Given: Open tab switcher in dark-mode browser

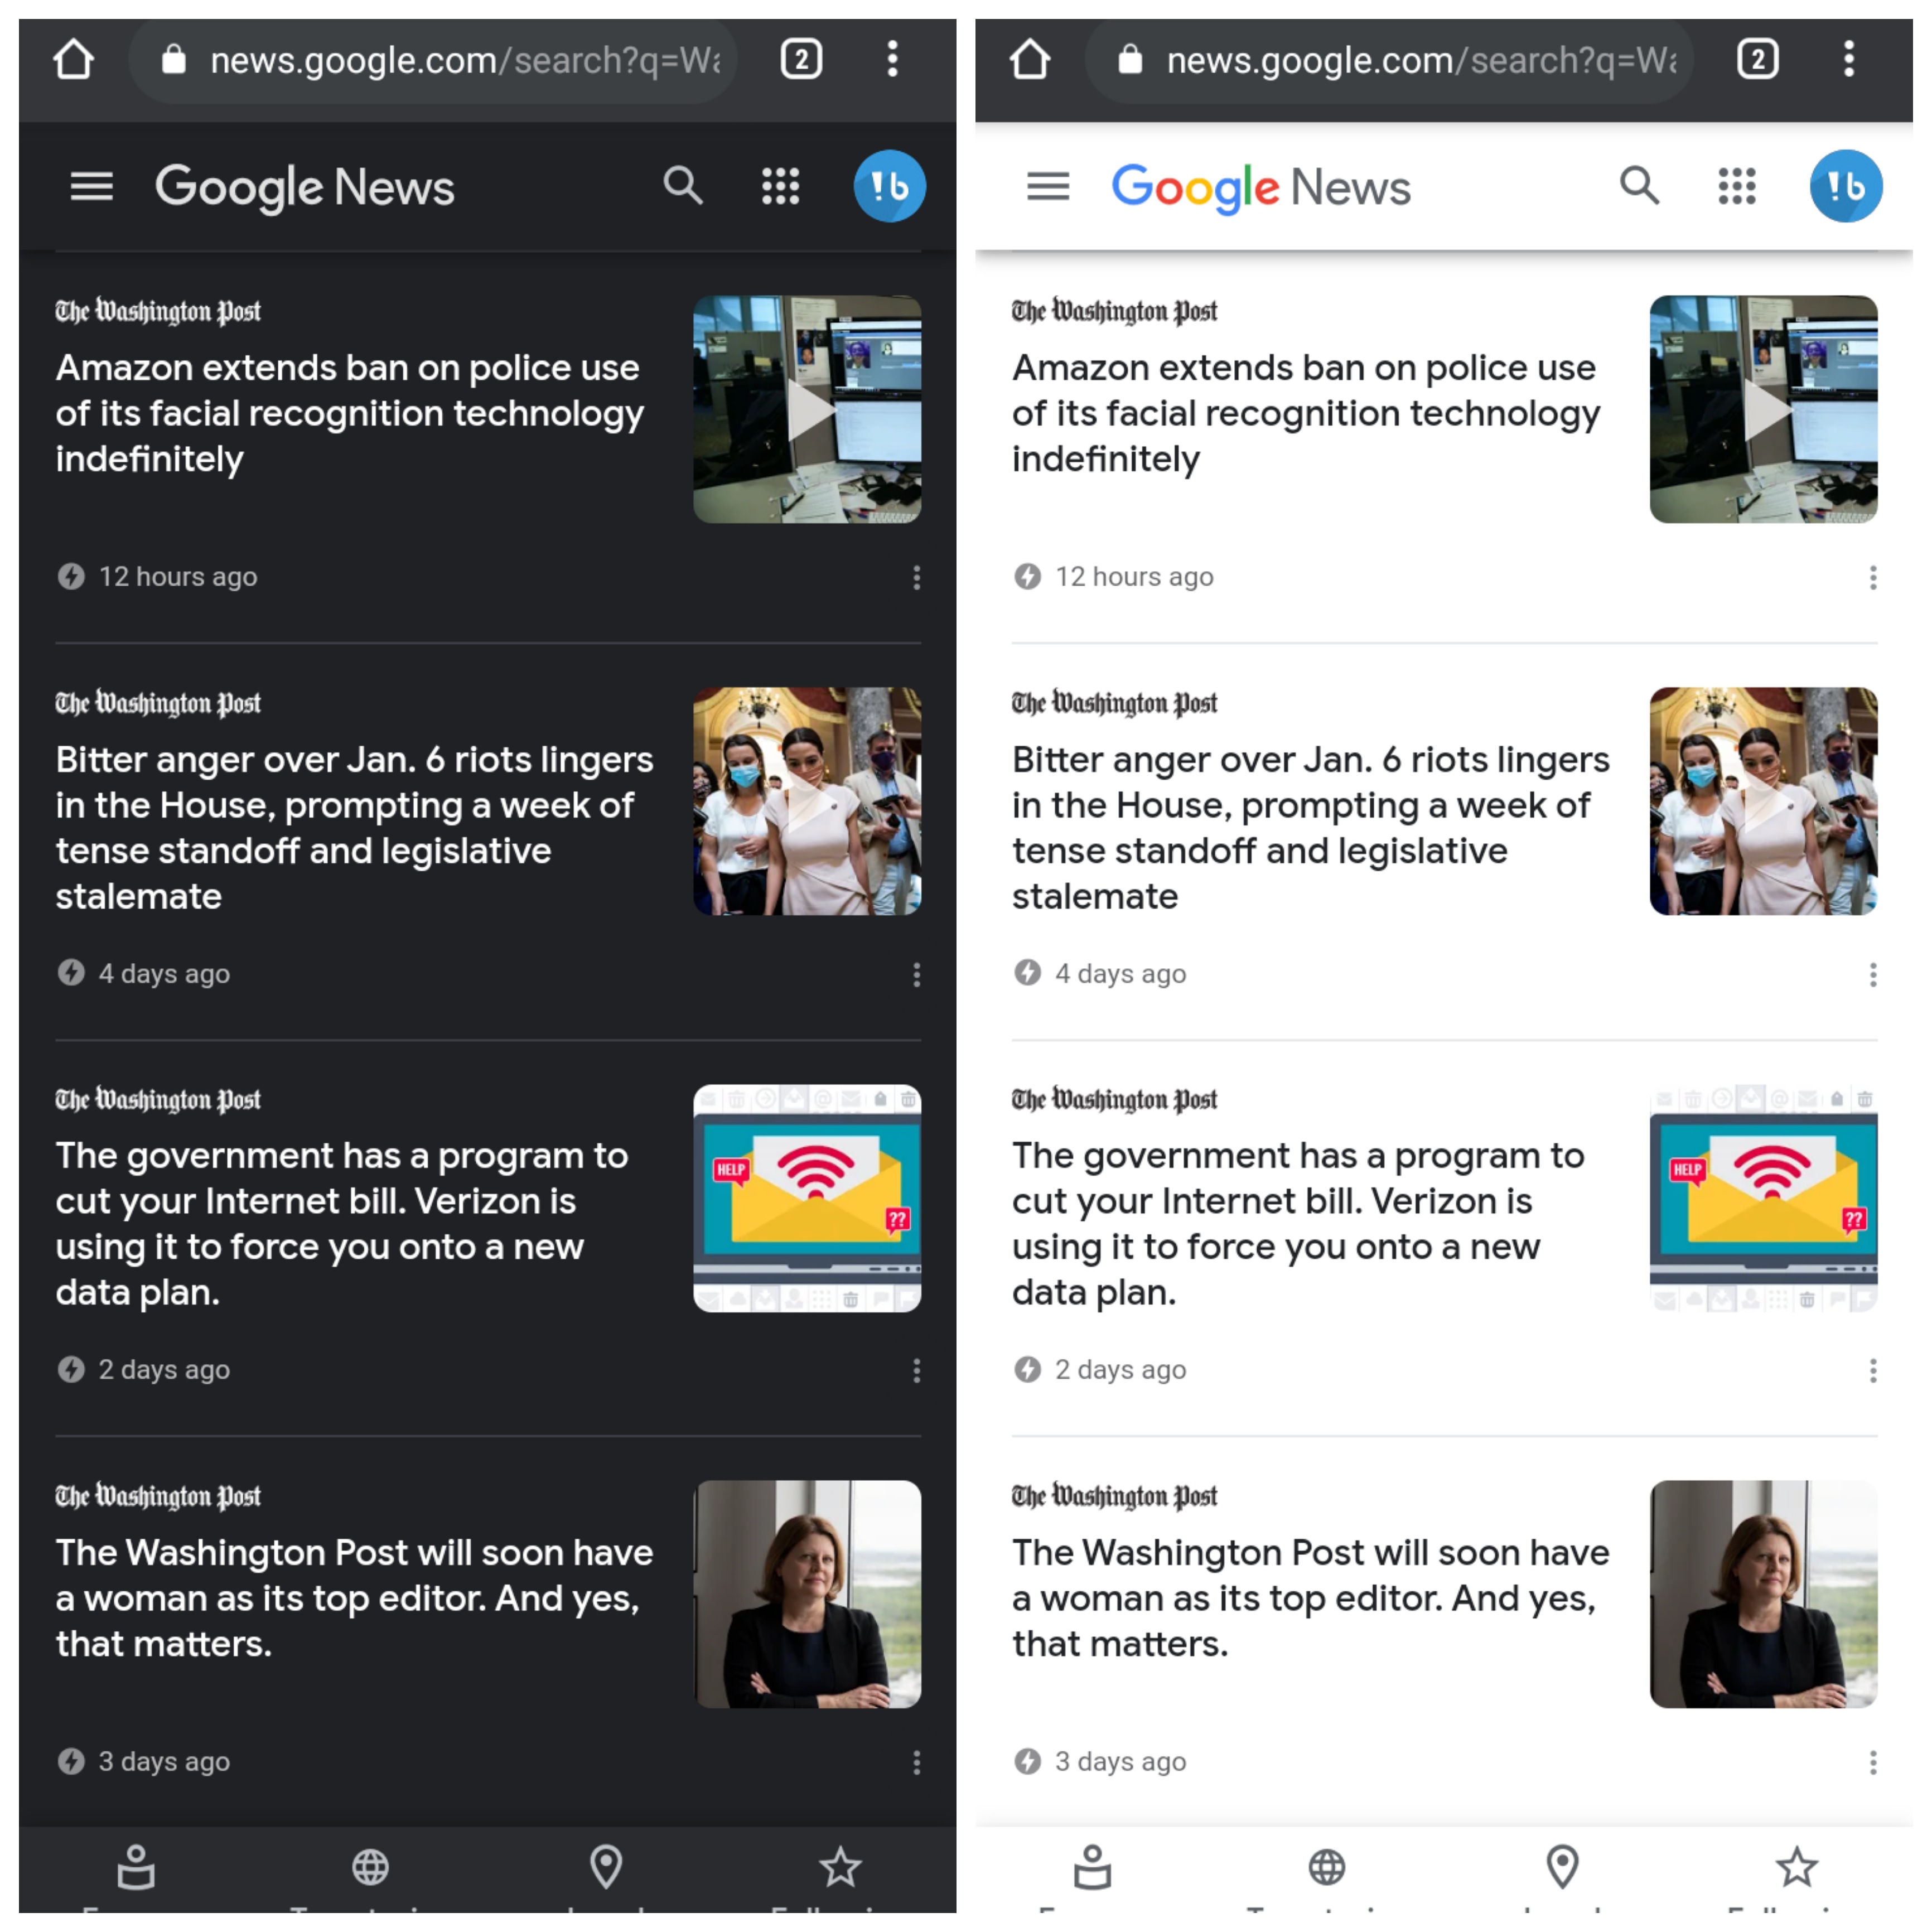Looking at the screenshot, I should 801,60.
